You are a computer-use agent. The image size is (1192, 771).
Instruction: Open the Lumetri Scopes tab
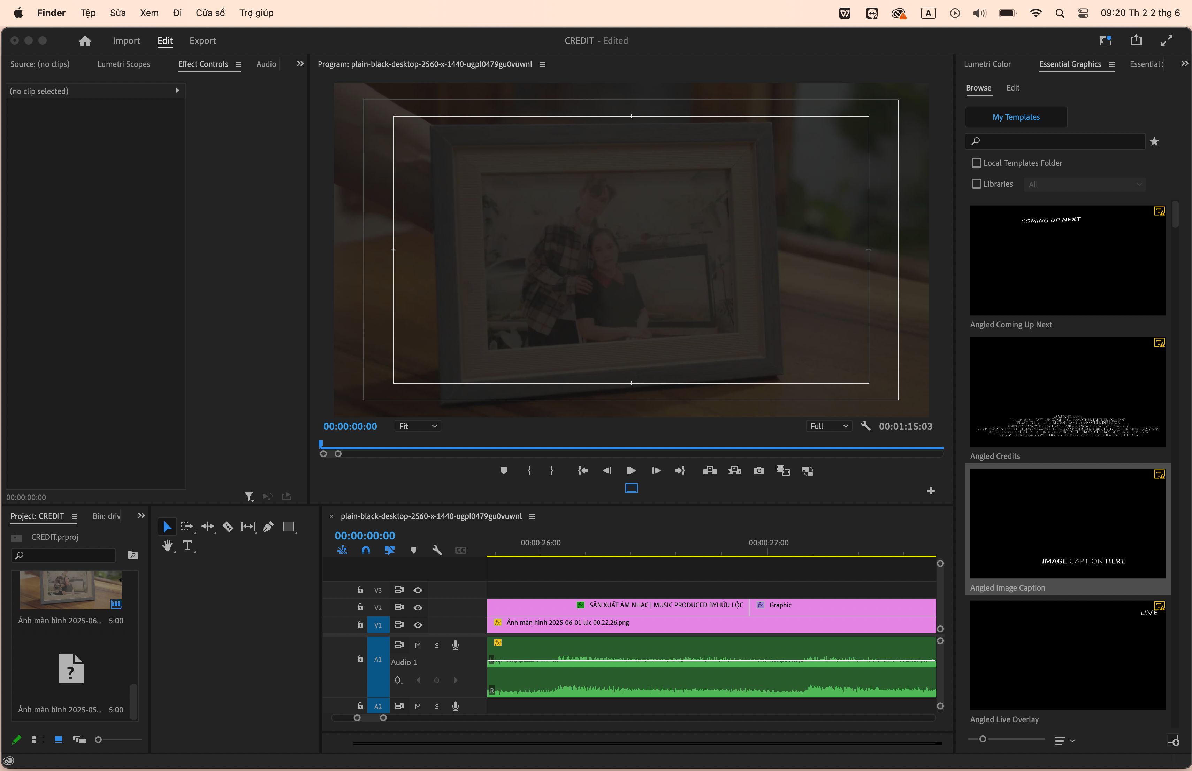(x=124, y=64)
